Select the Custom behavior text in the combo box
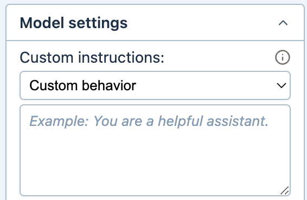The width and height of the screenshot is (307, 200). click(82, 85)
